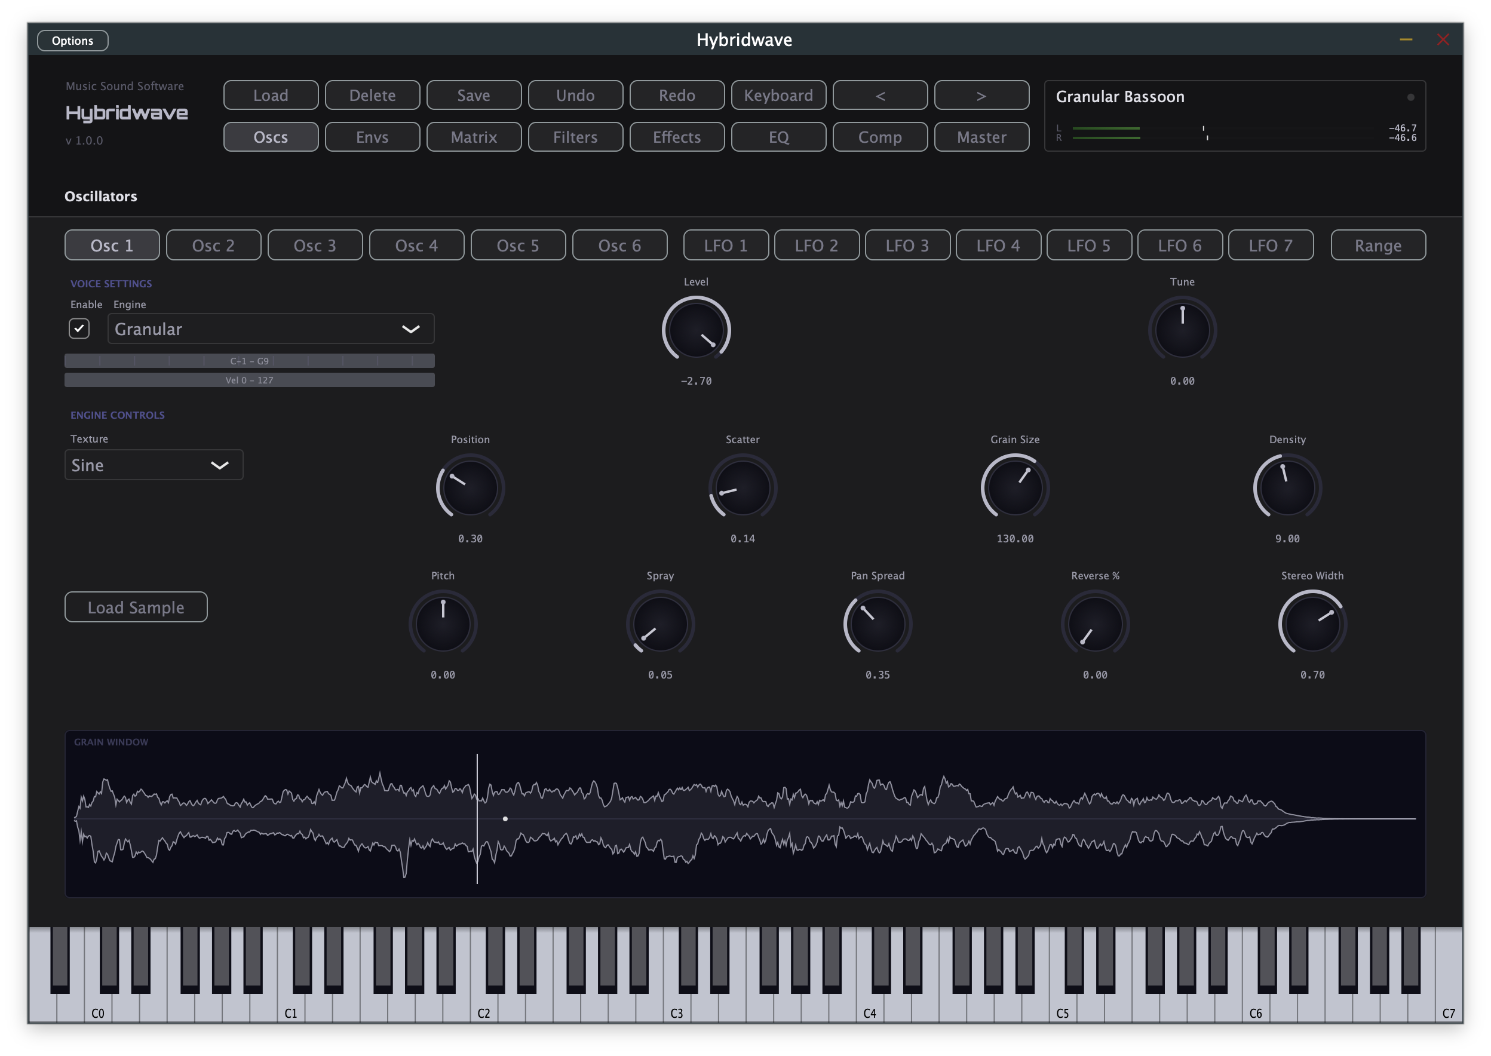Screen dimensions: 1491x1056
Task: Open the Filters page
Action: point(575,137)
